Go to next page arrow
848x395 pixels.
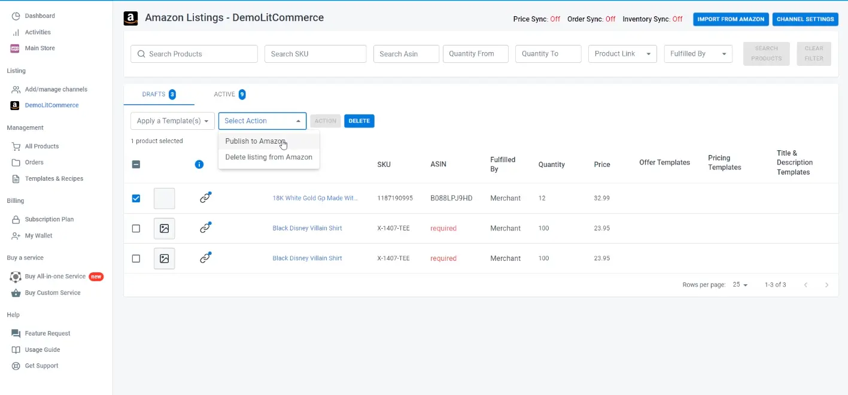827,285
